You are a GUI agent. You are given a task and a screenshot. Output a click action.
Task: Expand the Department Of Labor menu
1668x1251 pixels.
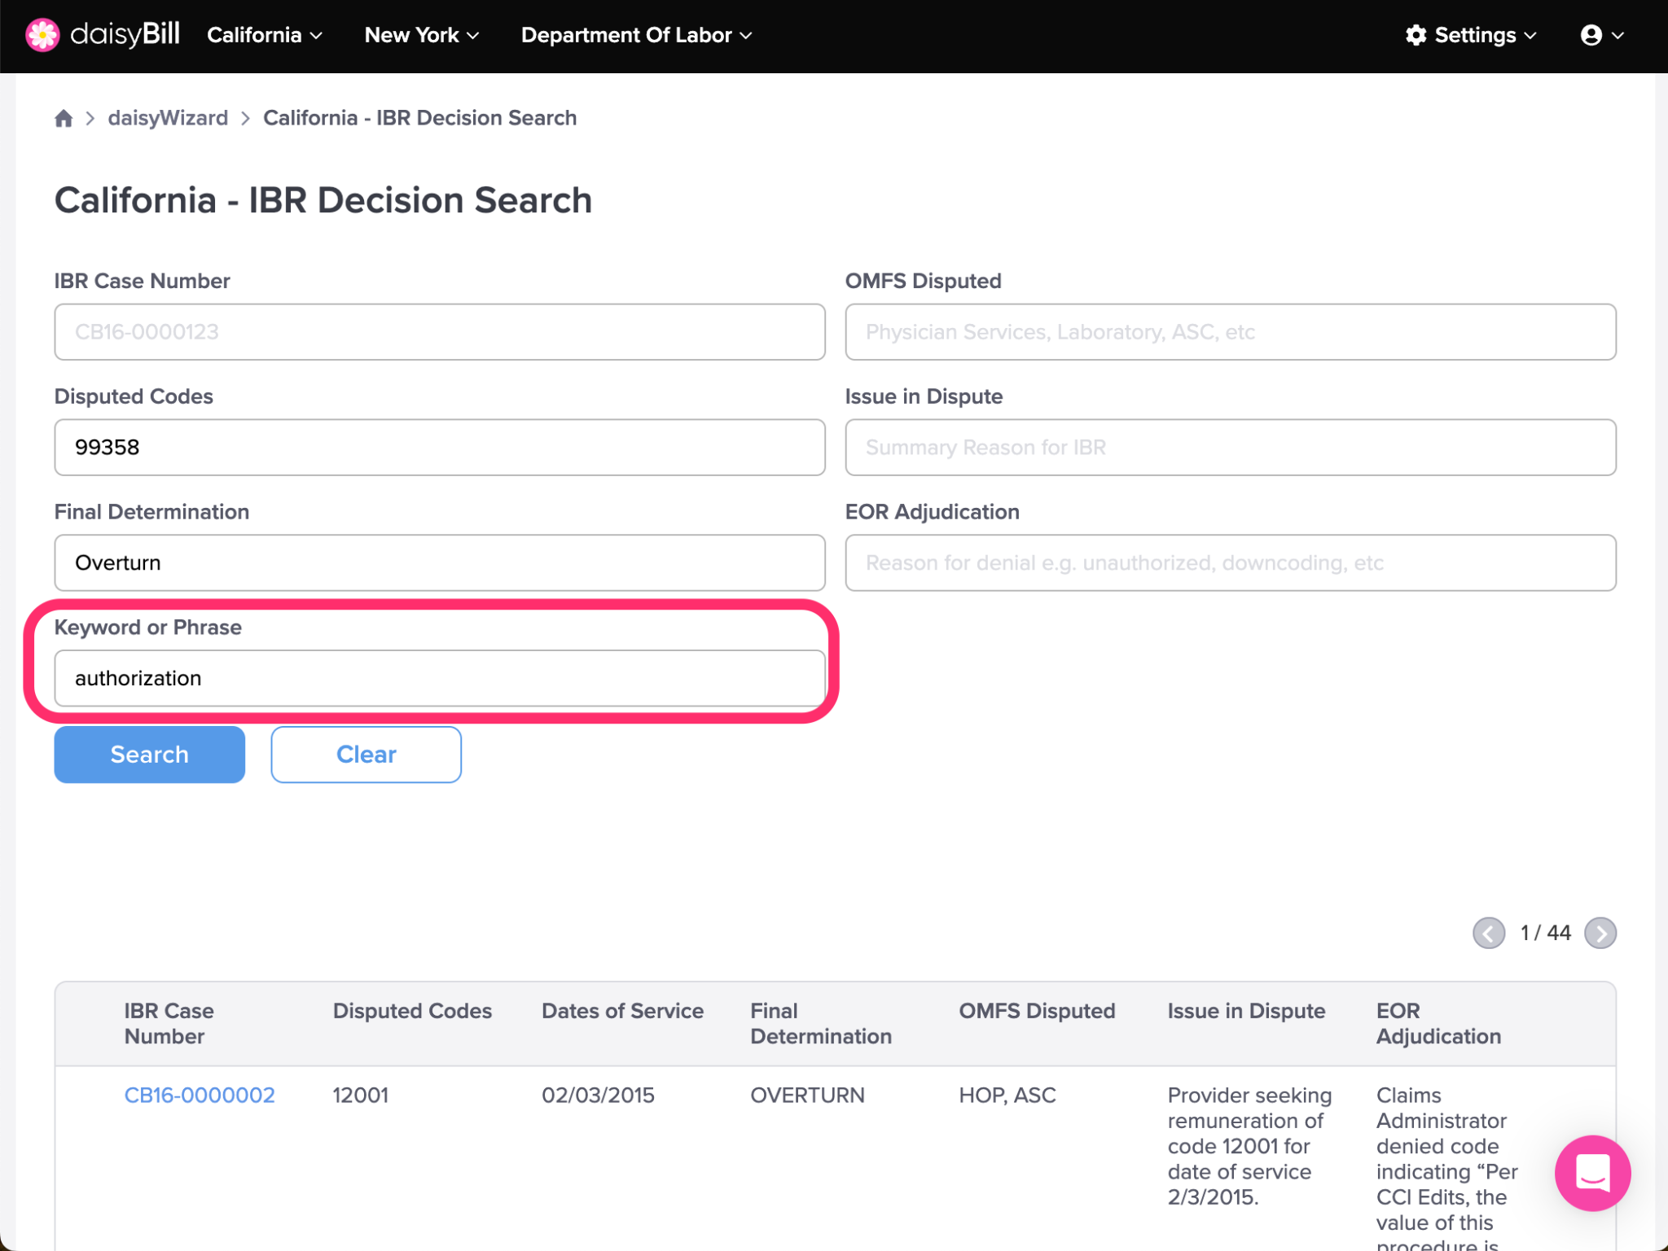tap(636, 35)
